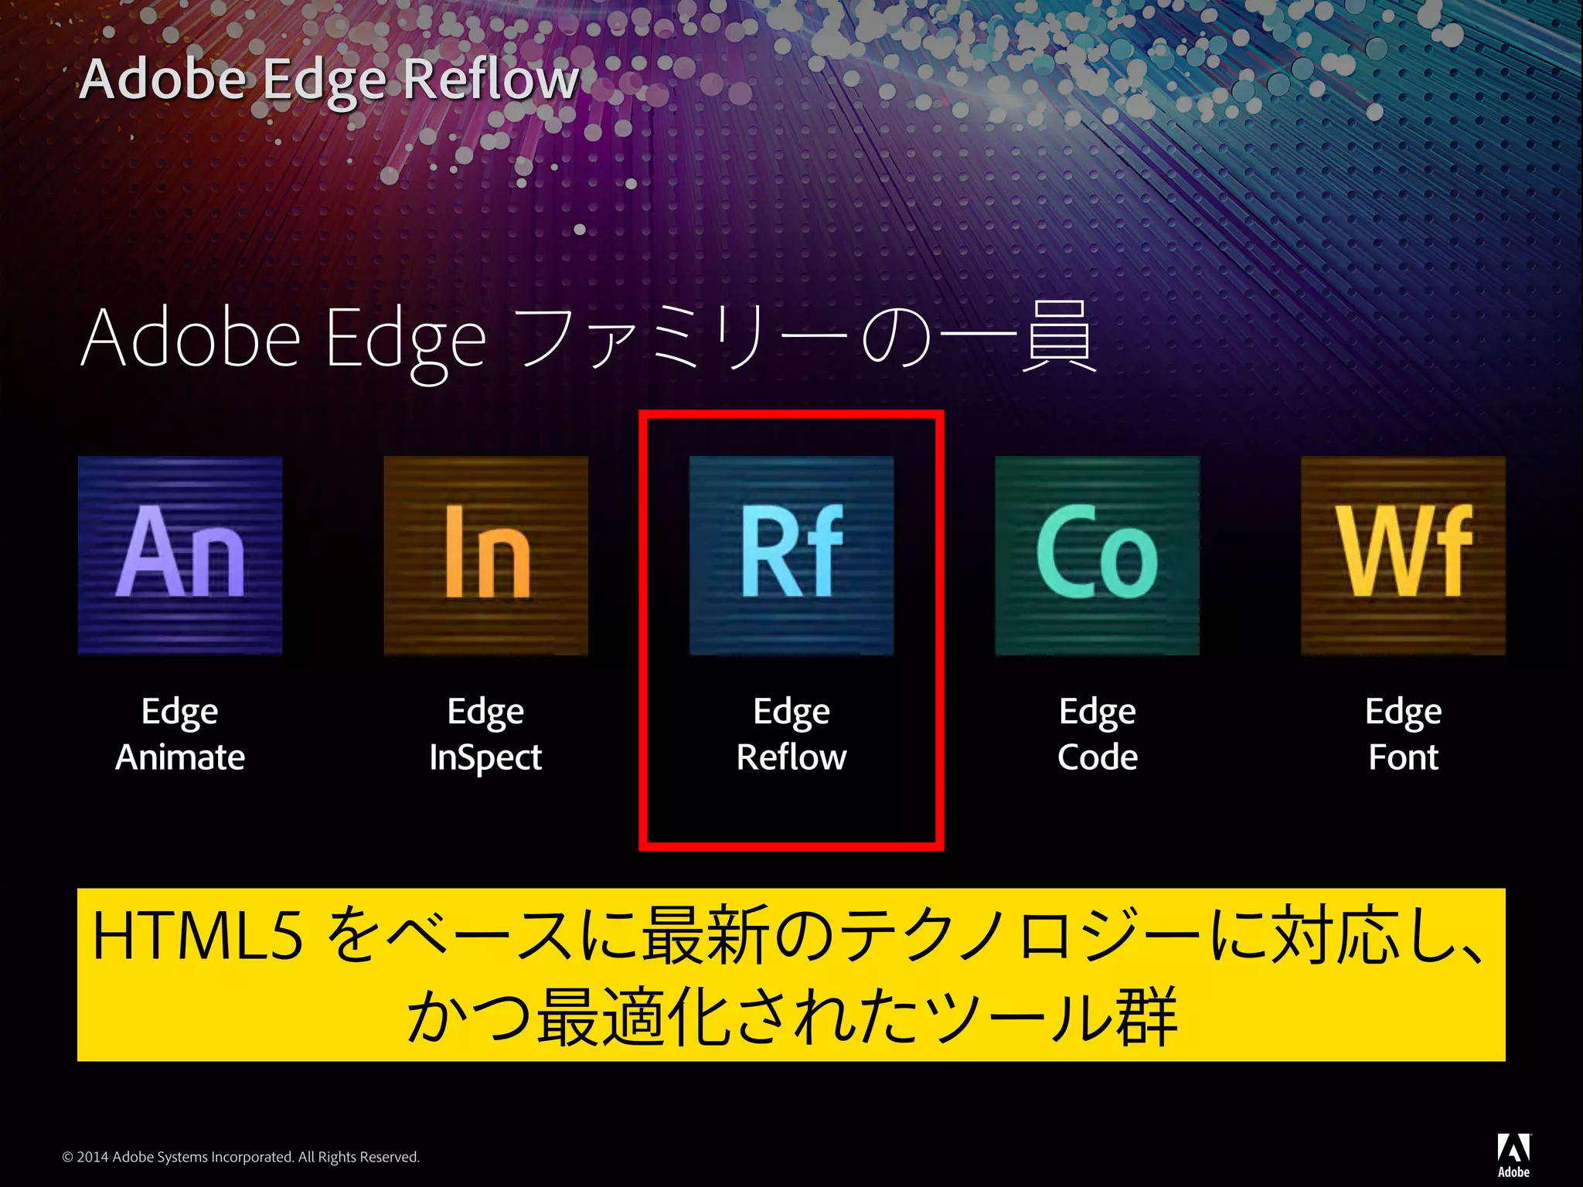Select the 'Edge Code' label
The width and height of the screenshot is (1583, 1187).
1097,734
